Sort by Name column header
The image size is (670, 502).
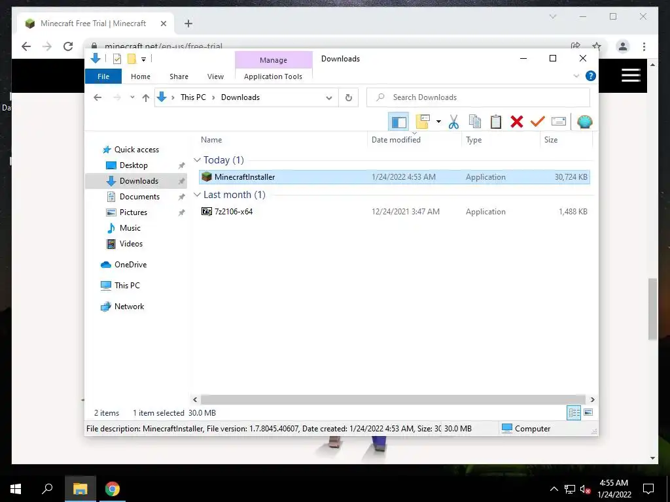pyautogui.click(x=211, y=140)
